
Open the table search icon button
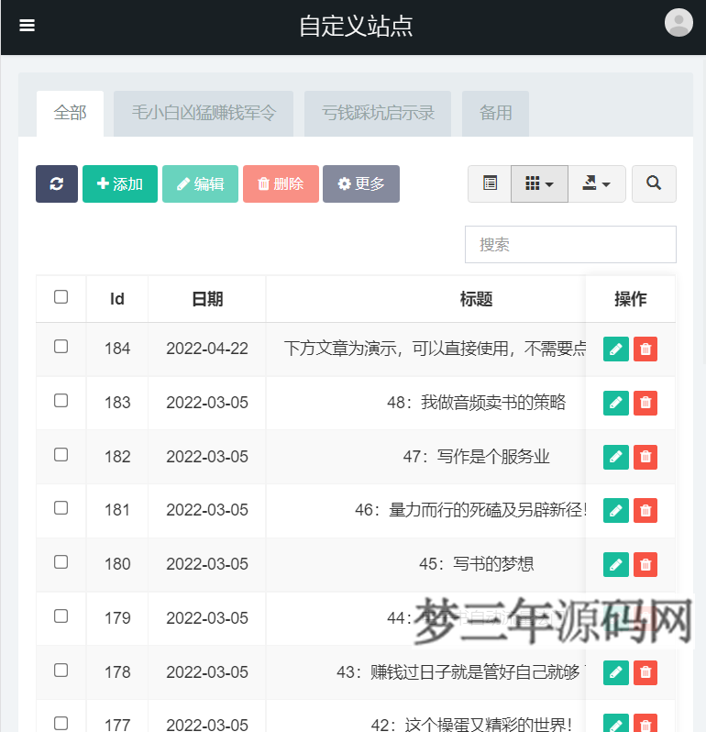pos(654,183)
